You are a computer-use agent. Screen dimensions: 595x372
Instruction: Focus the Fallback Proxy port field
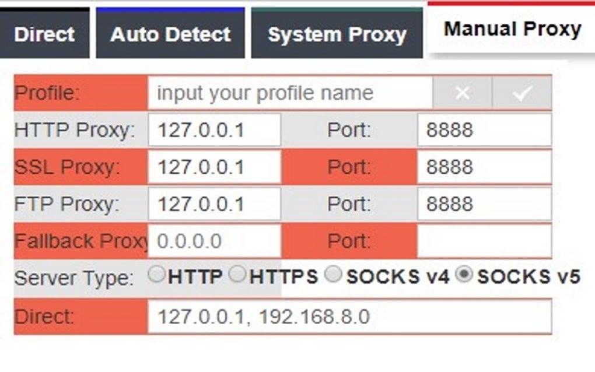(x=484, y=241)
